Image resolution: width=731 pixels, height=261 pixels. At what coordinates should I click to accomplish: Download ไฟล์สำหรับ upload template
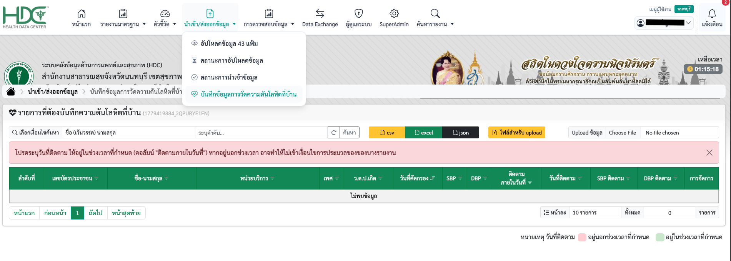point(517,133)
